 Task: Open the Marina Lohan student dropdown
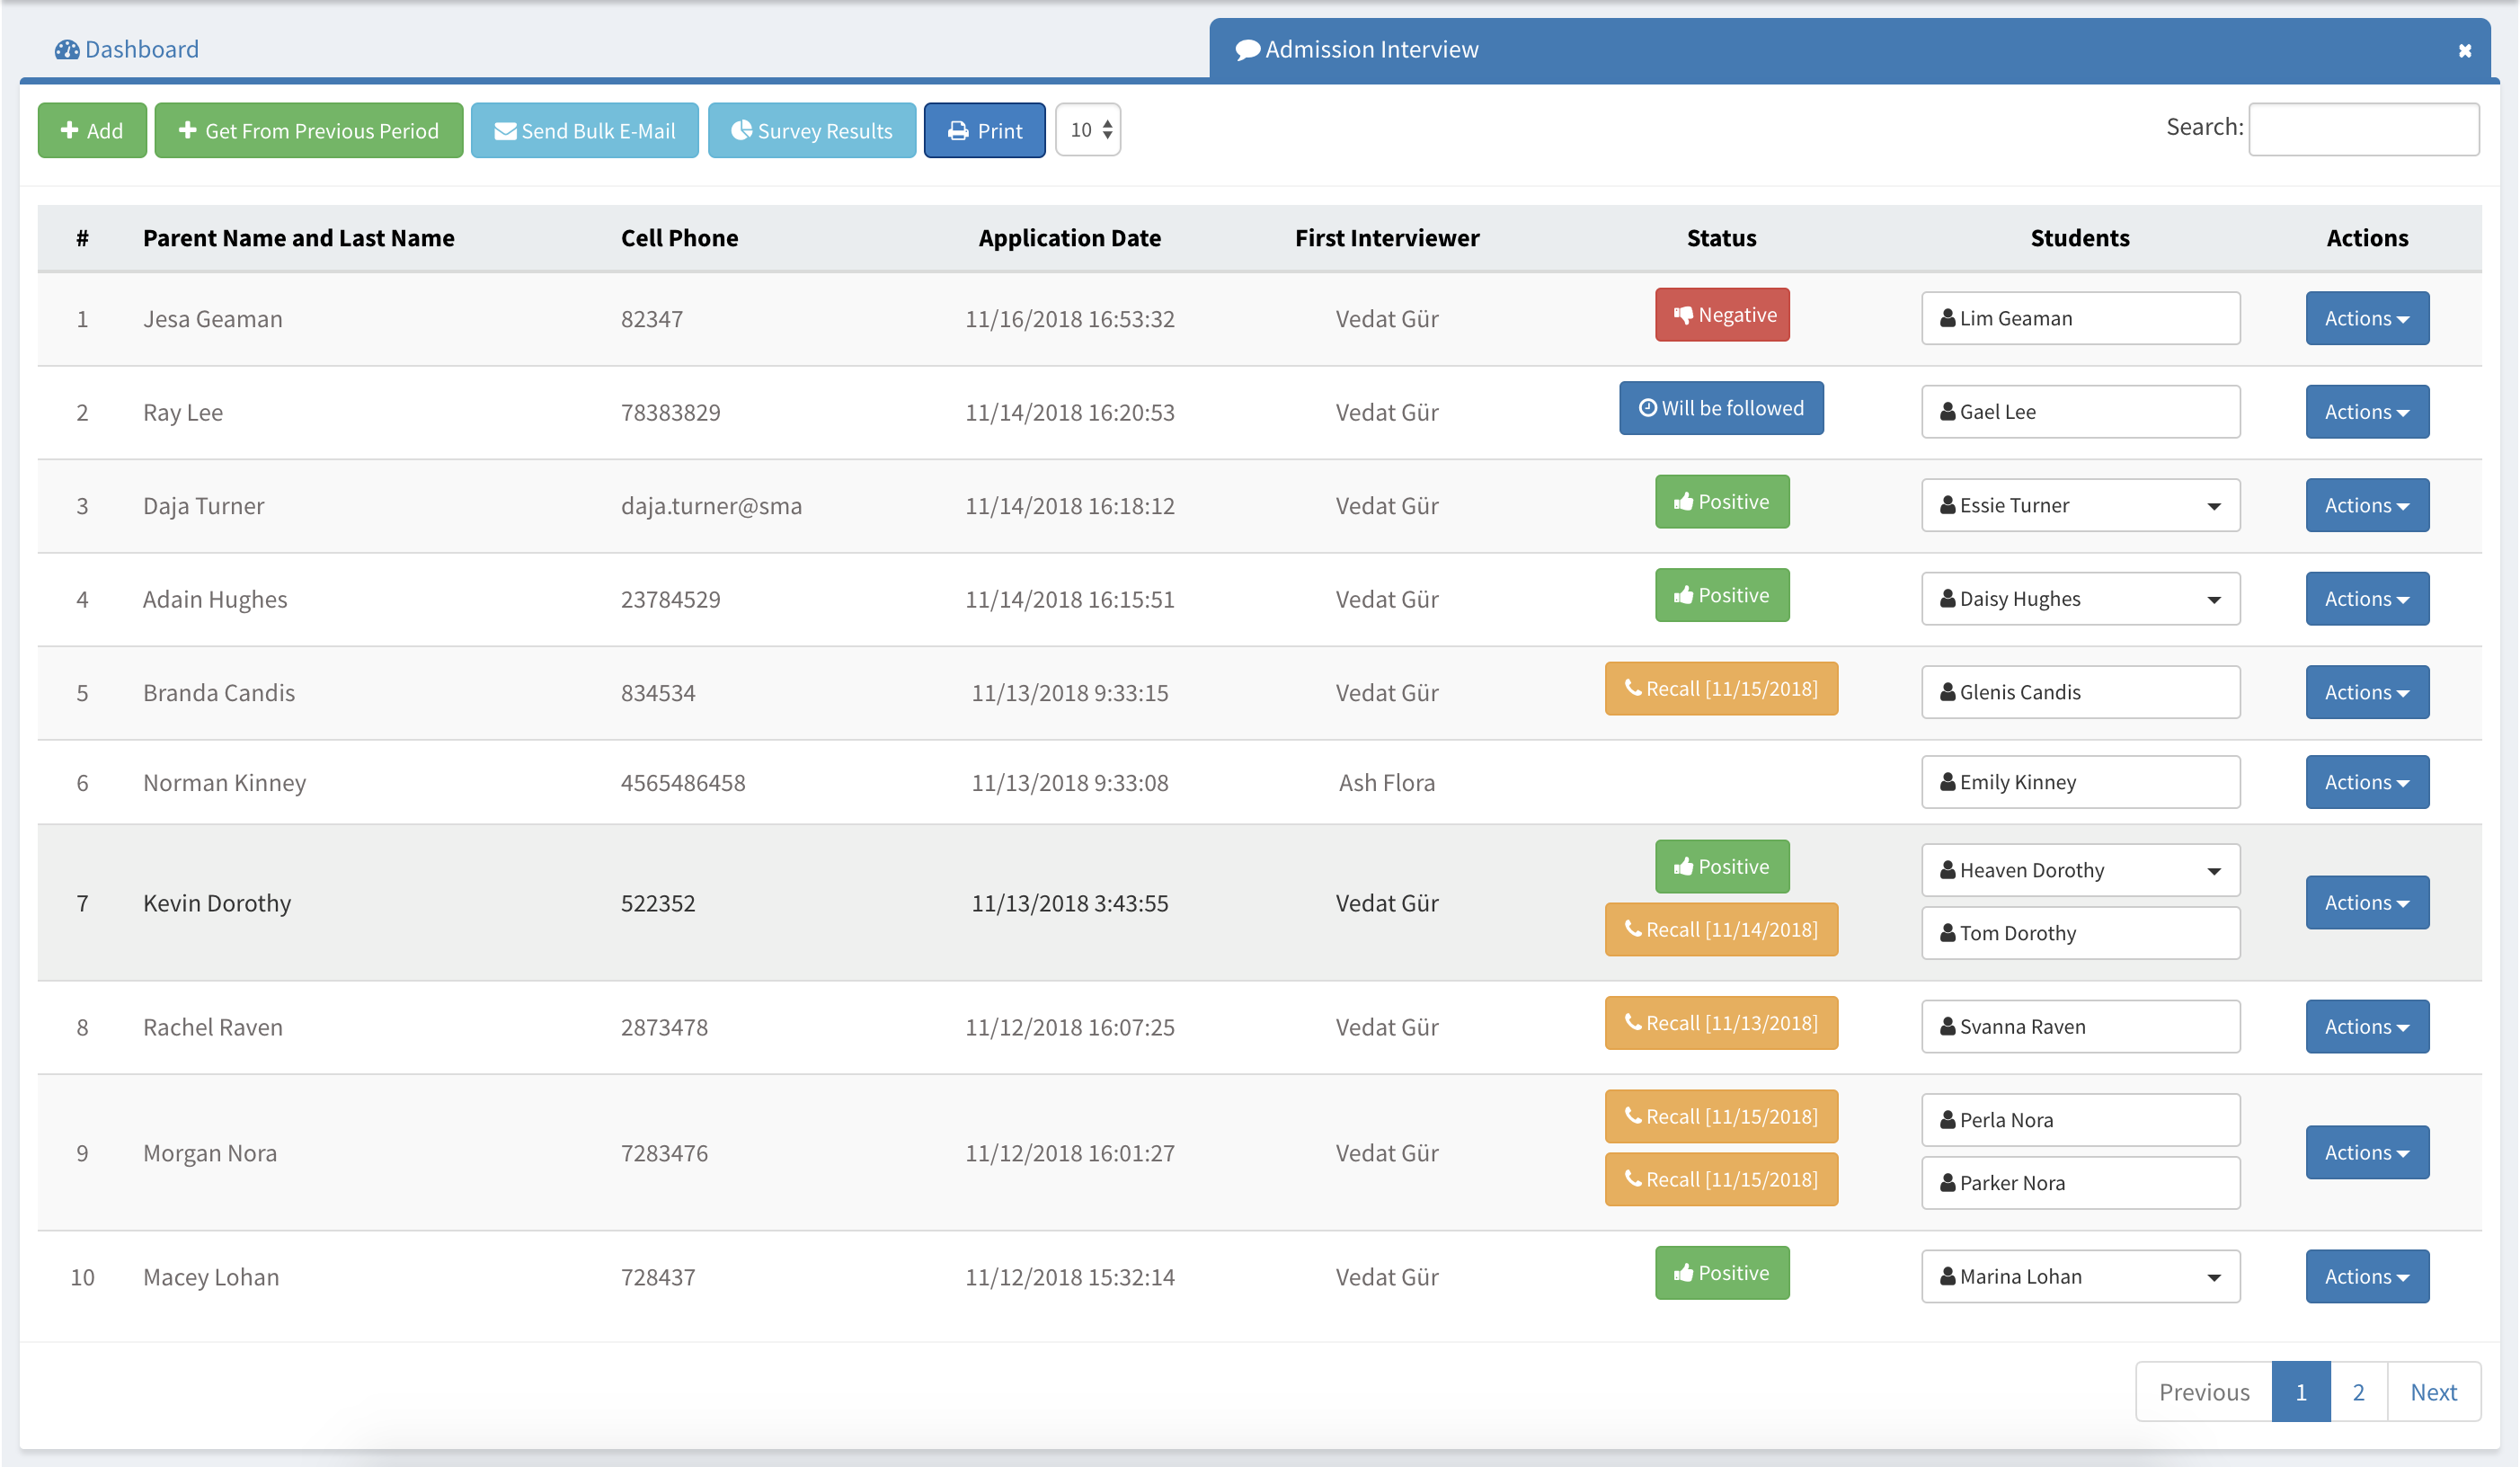2080,1277
